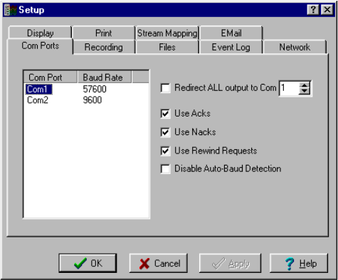Click the redirect Com number input field
Viewport: 338px width, 280px height.
(290, 88)
